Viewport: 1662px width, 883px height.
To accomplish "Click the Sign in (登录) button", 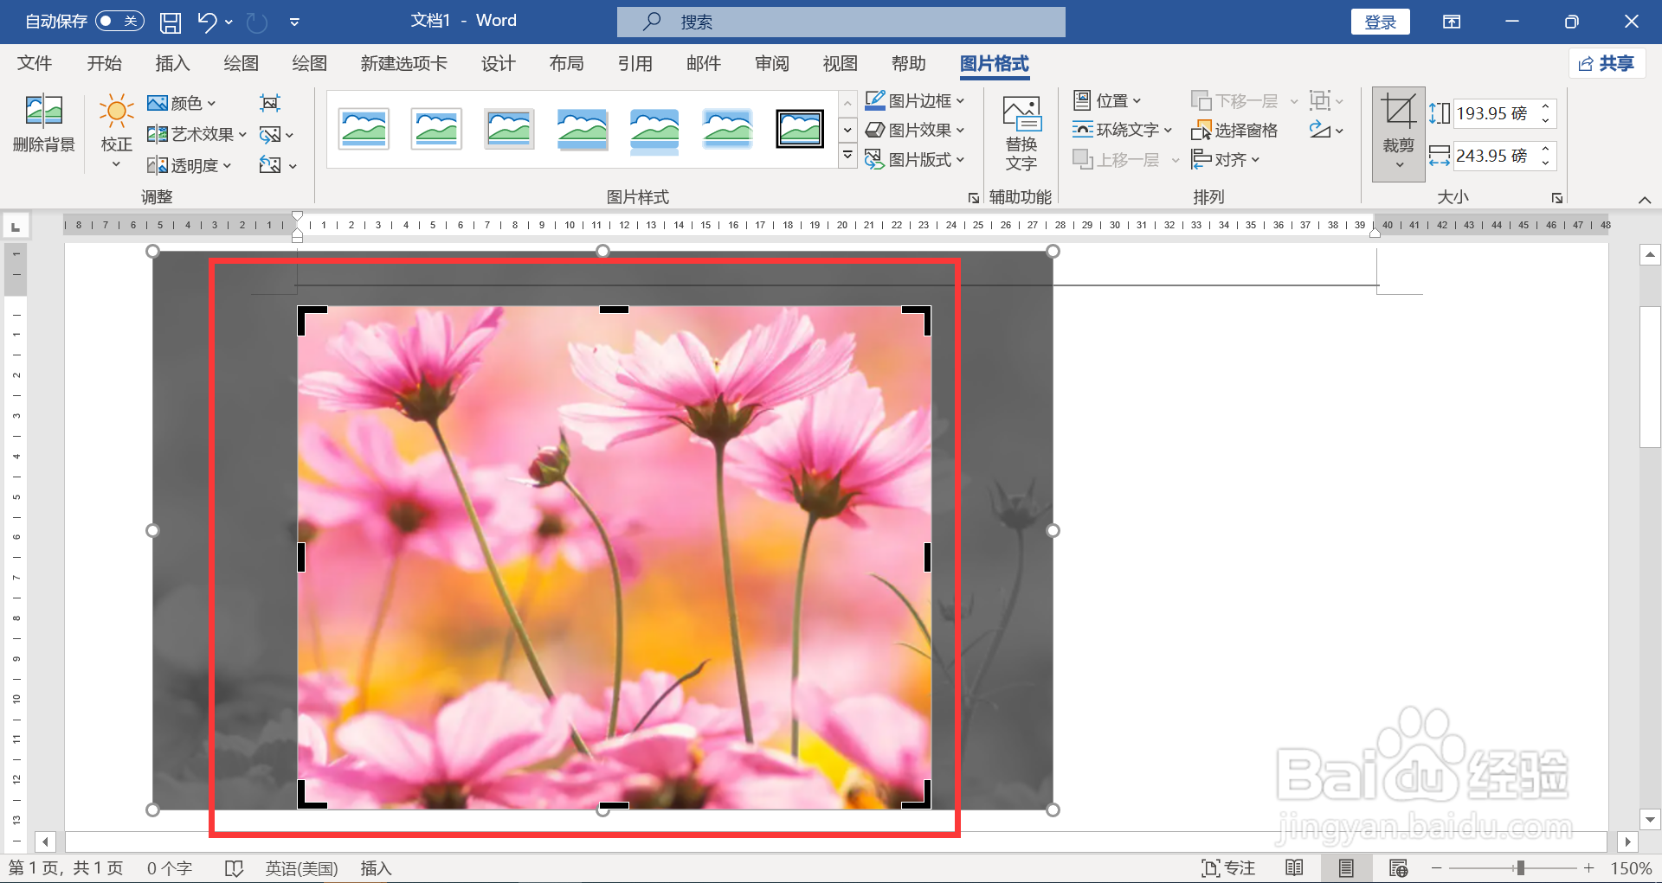I will (1380, 22).
